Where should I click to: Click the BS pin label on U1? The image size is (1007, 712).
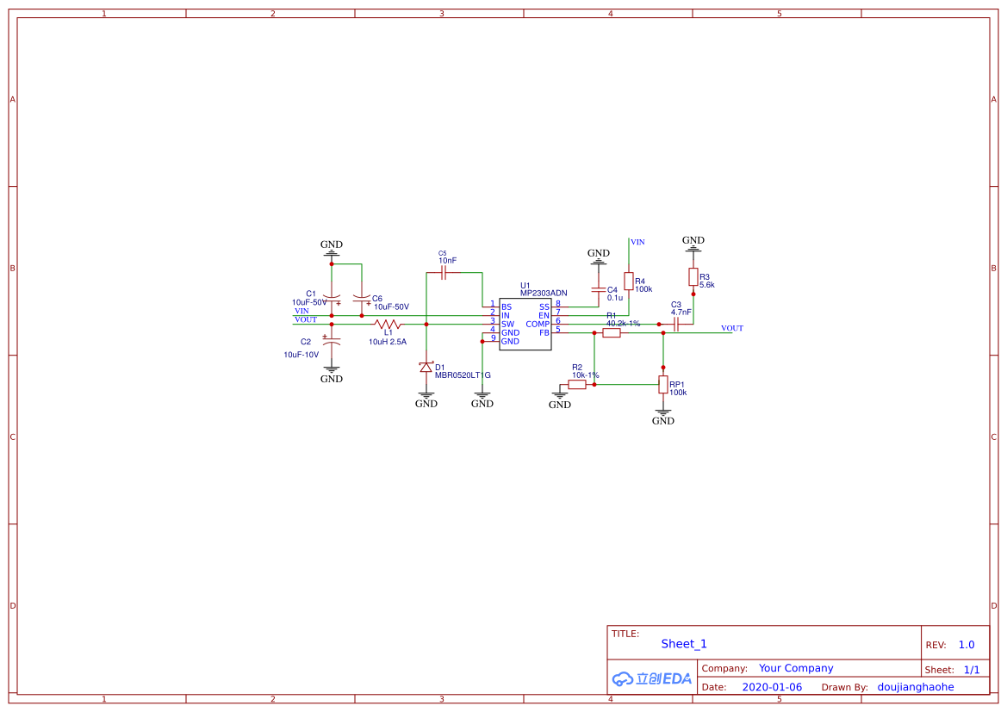click(507, 306)
